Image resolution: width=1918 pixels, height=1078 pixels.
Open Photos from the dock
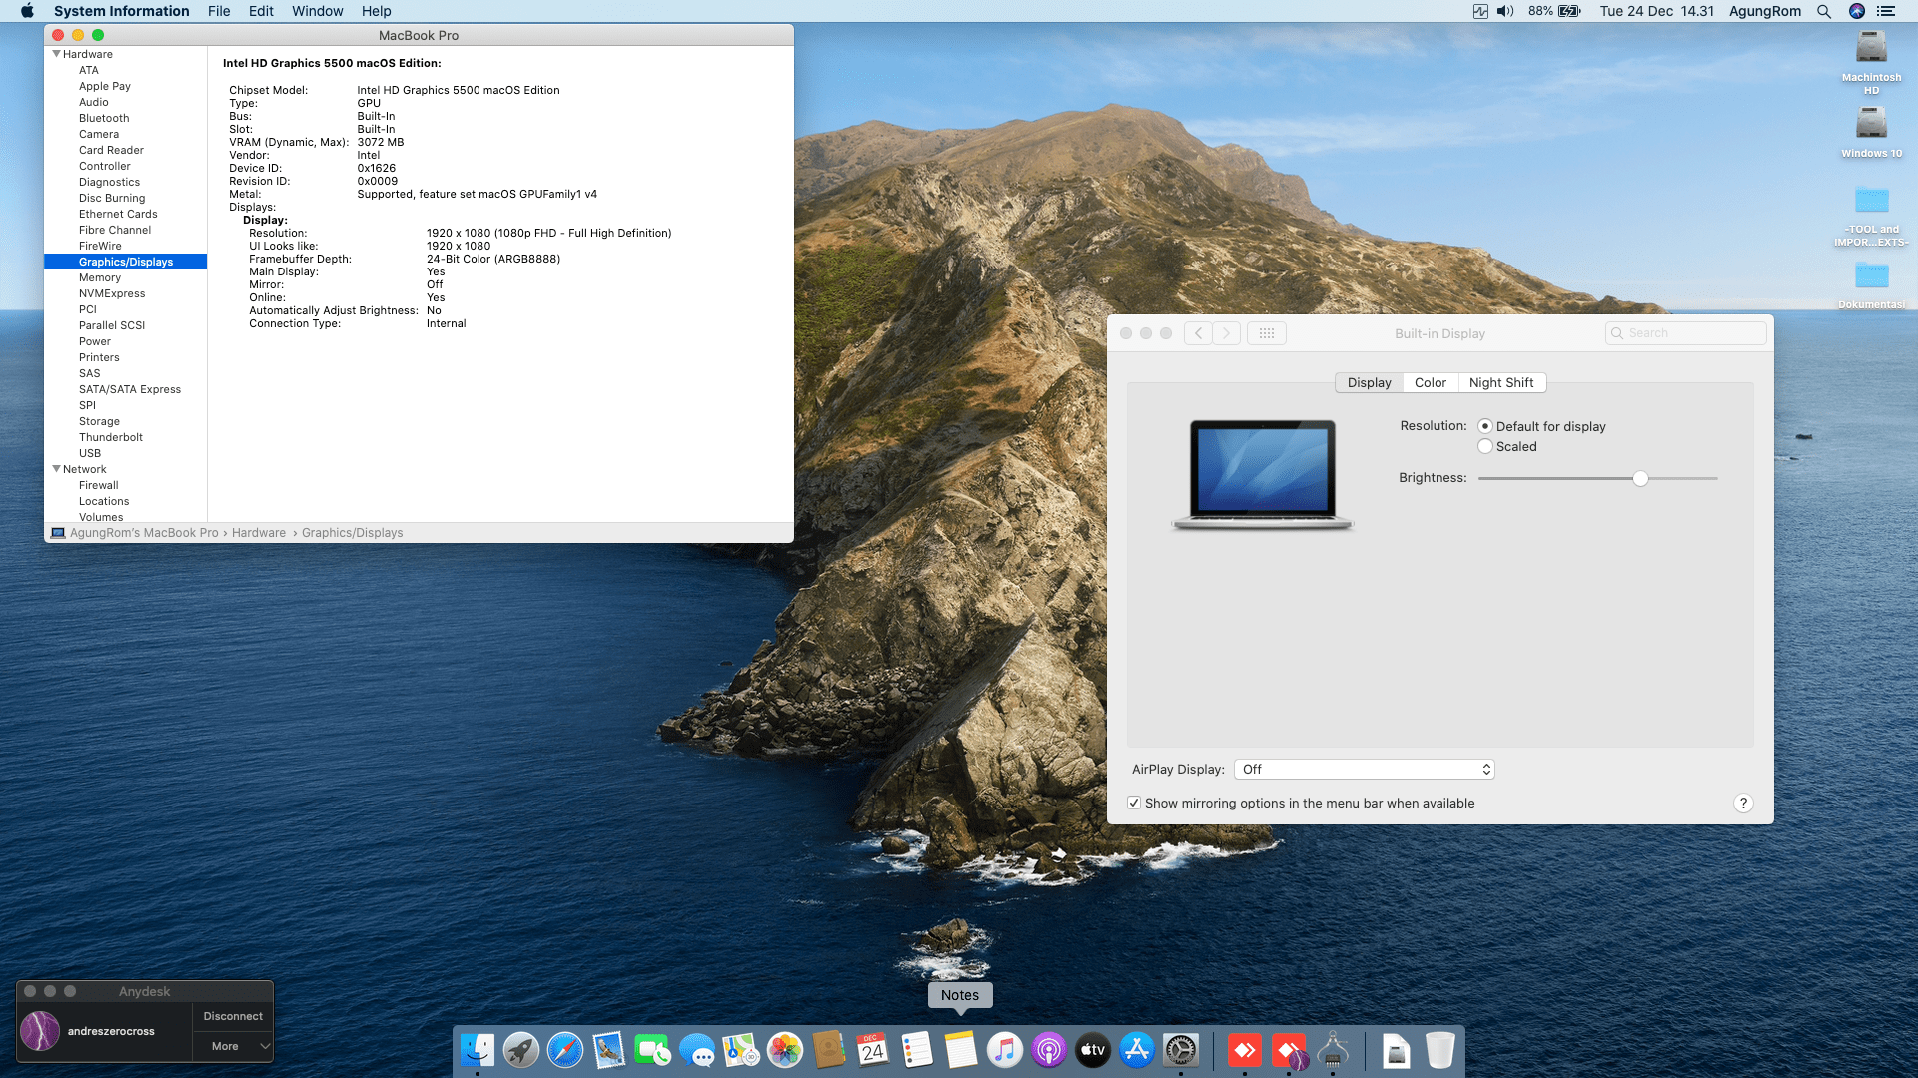click(x=785, y=1050)
